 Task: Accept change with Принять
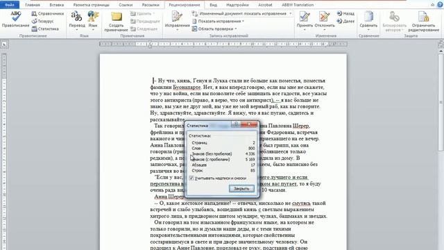click(x=305, y=20)
